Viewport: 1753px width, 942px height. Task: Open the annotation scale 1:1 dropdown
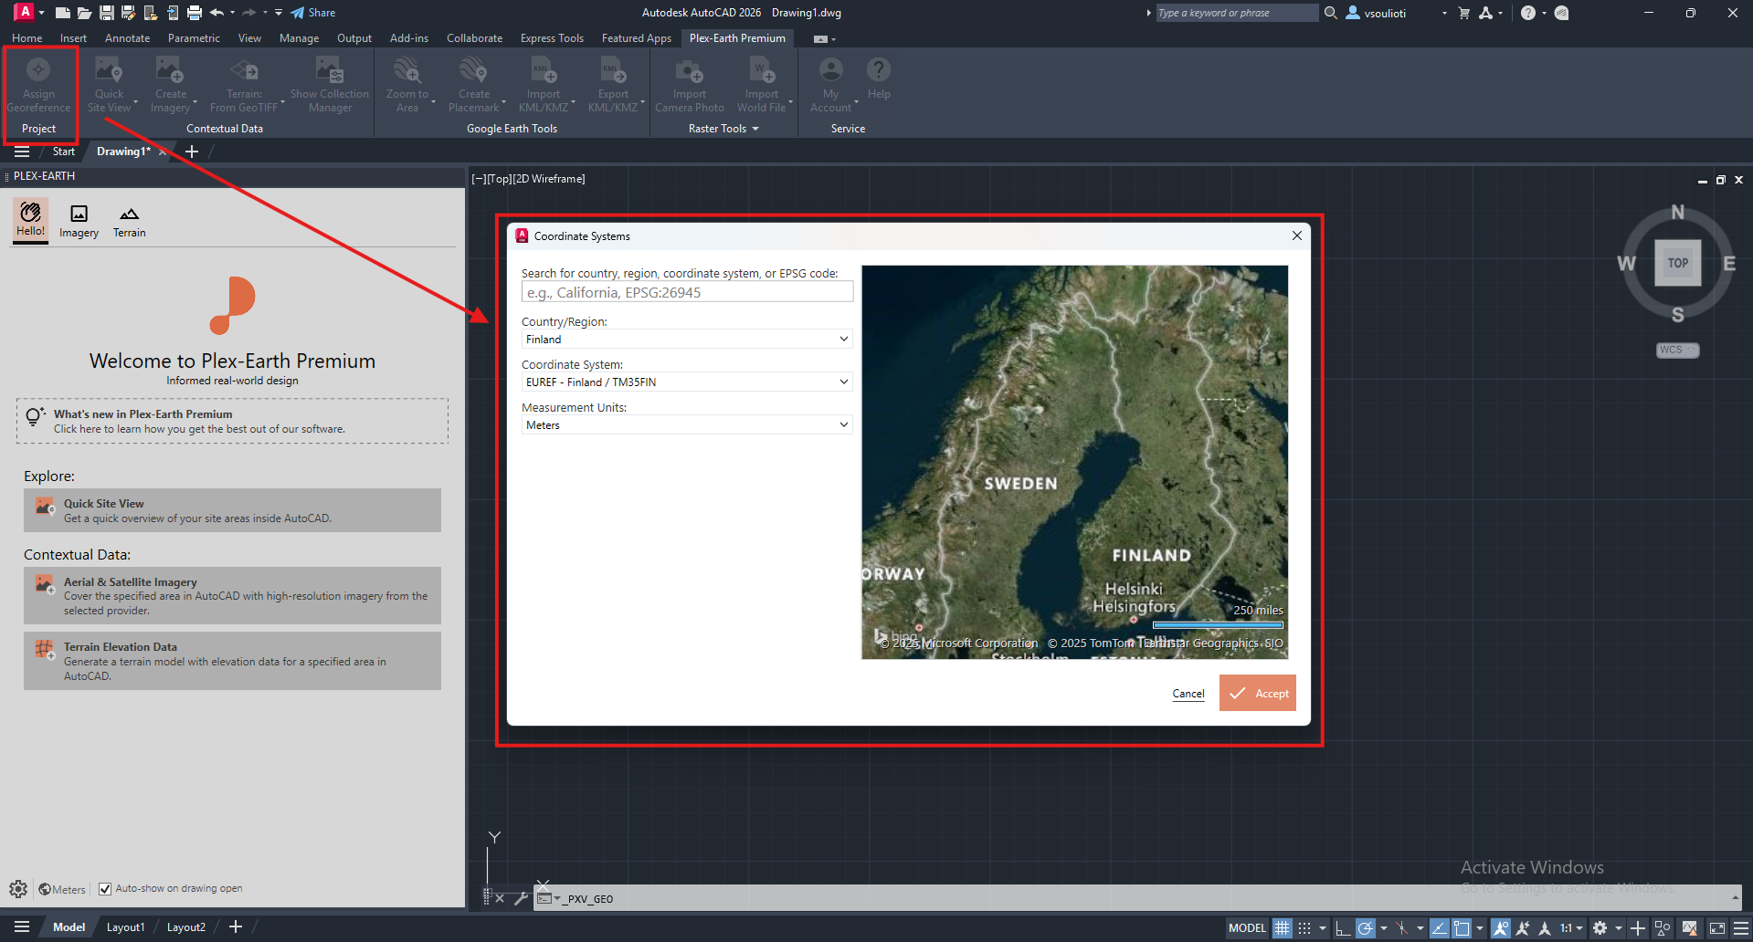(x=1571, y=927)
